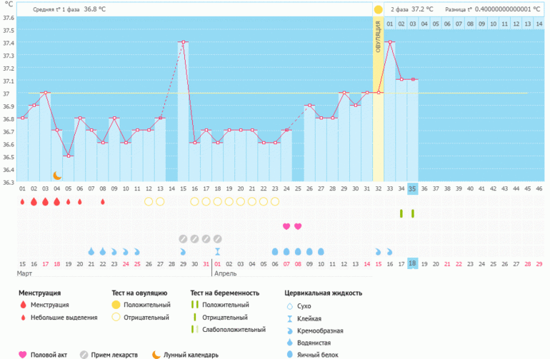The image size is (550, 359).
Task: Select the highlighted cycle day 35 cell
Action: (412, 188)
